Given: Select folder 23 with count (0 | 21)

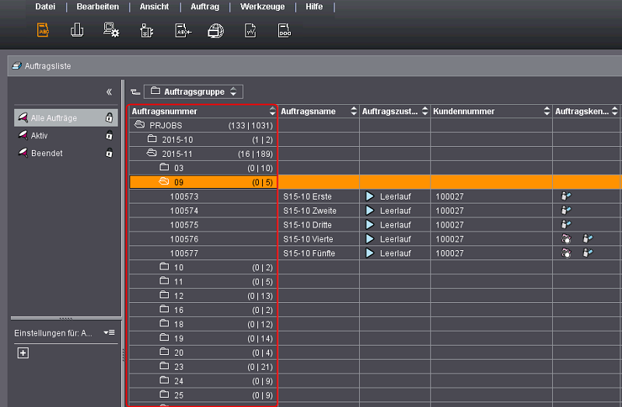Looking at the screenshot, I should point(203,367).
